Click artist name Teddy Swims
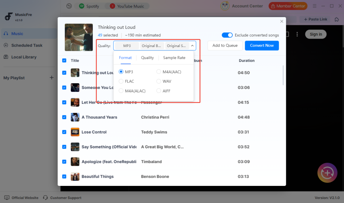 click(x=154, y=132)
